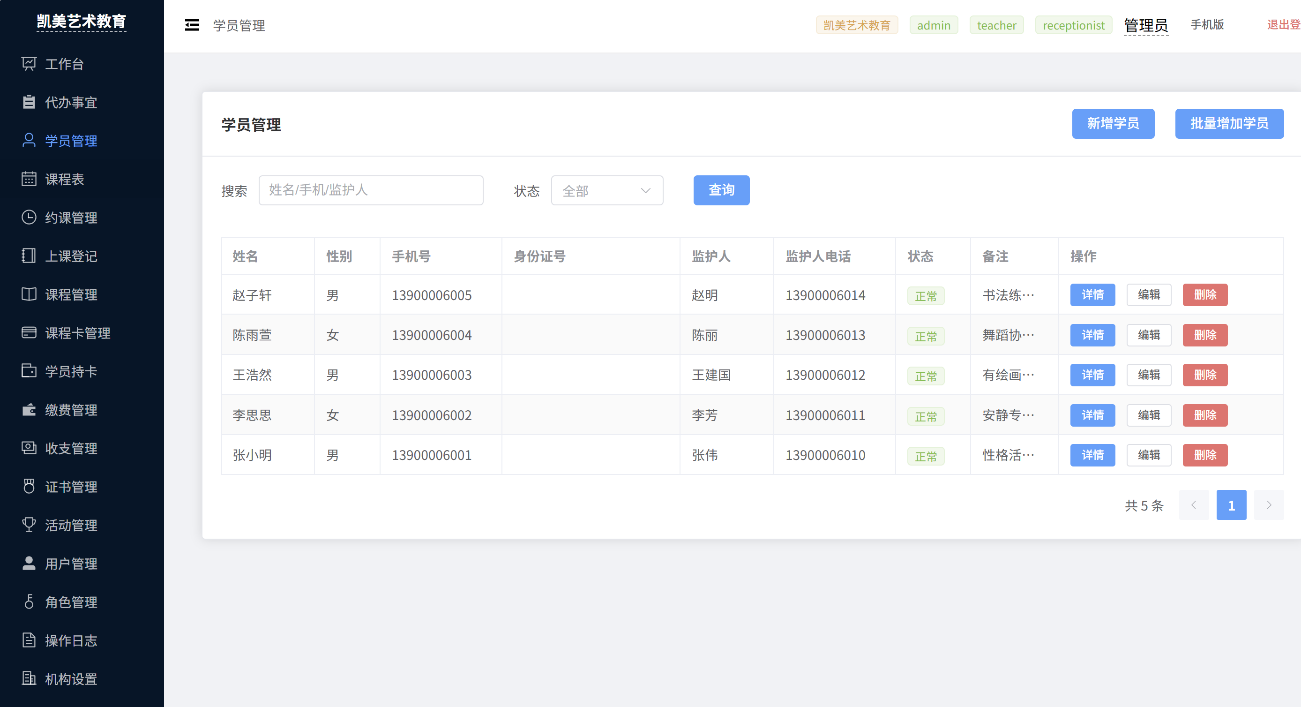Go to previous page arrow

point(1193,505)
